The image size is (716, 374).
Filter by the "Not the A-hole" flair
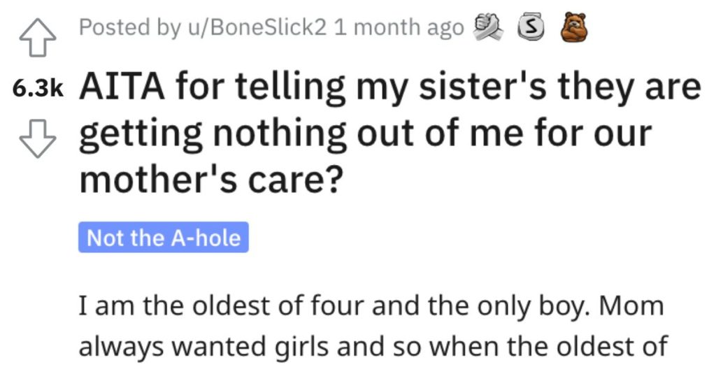[164, 238]
